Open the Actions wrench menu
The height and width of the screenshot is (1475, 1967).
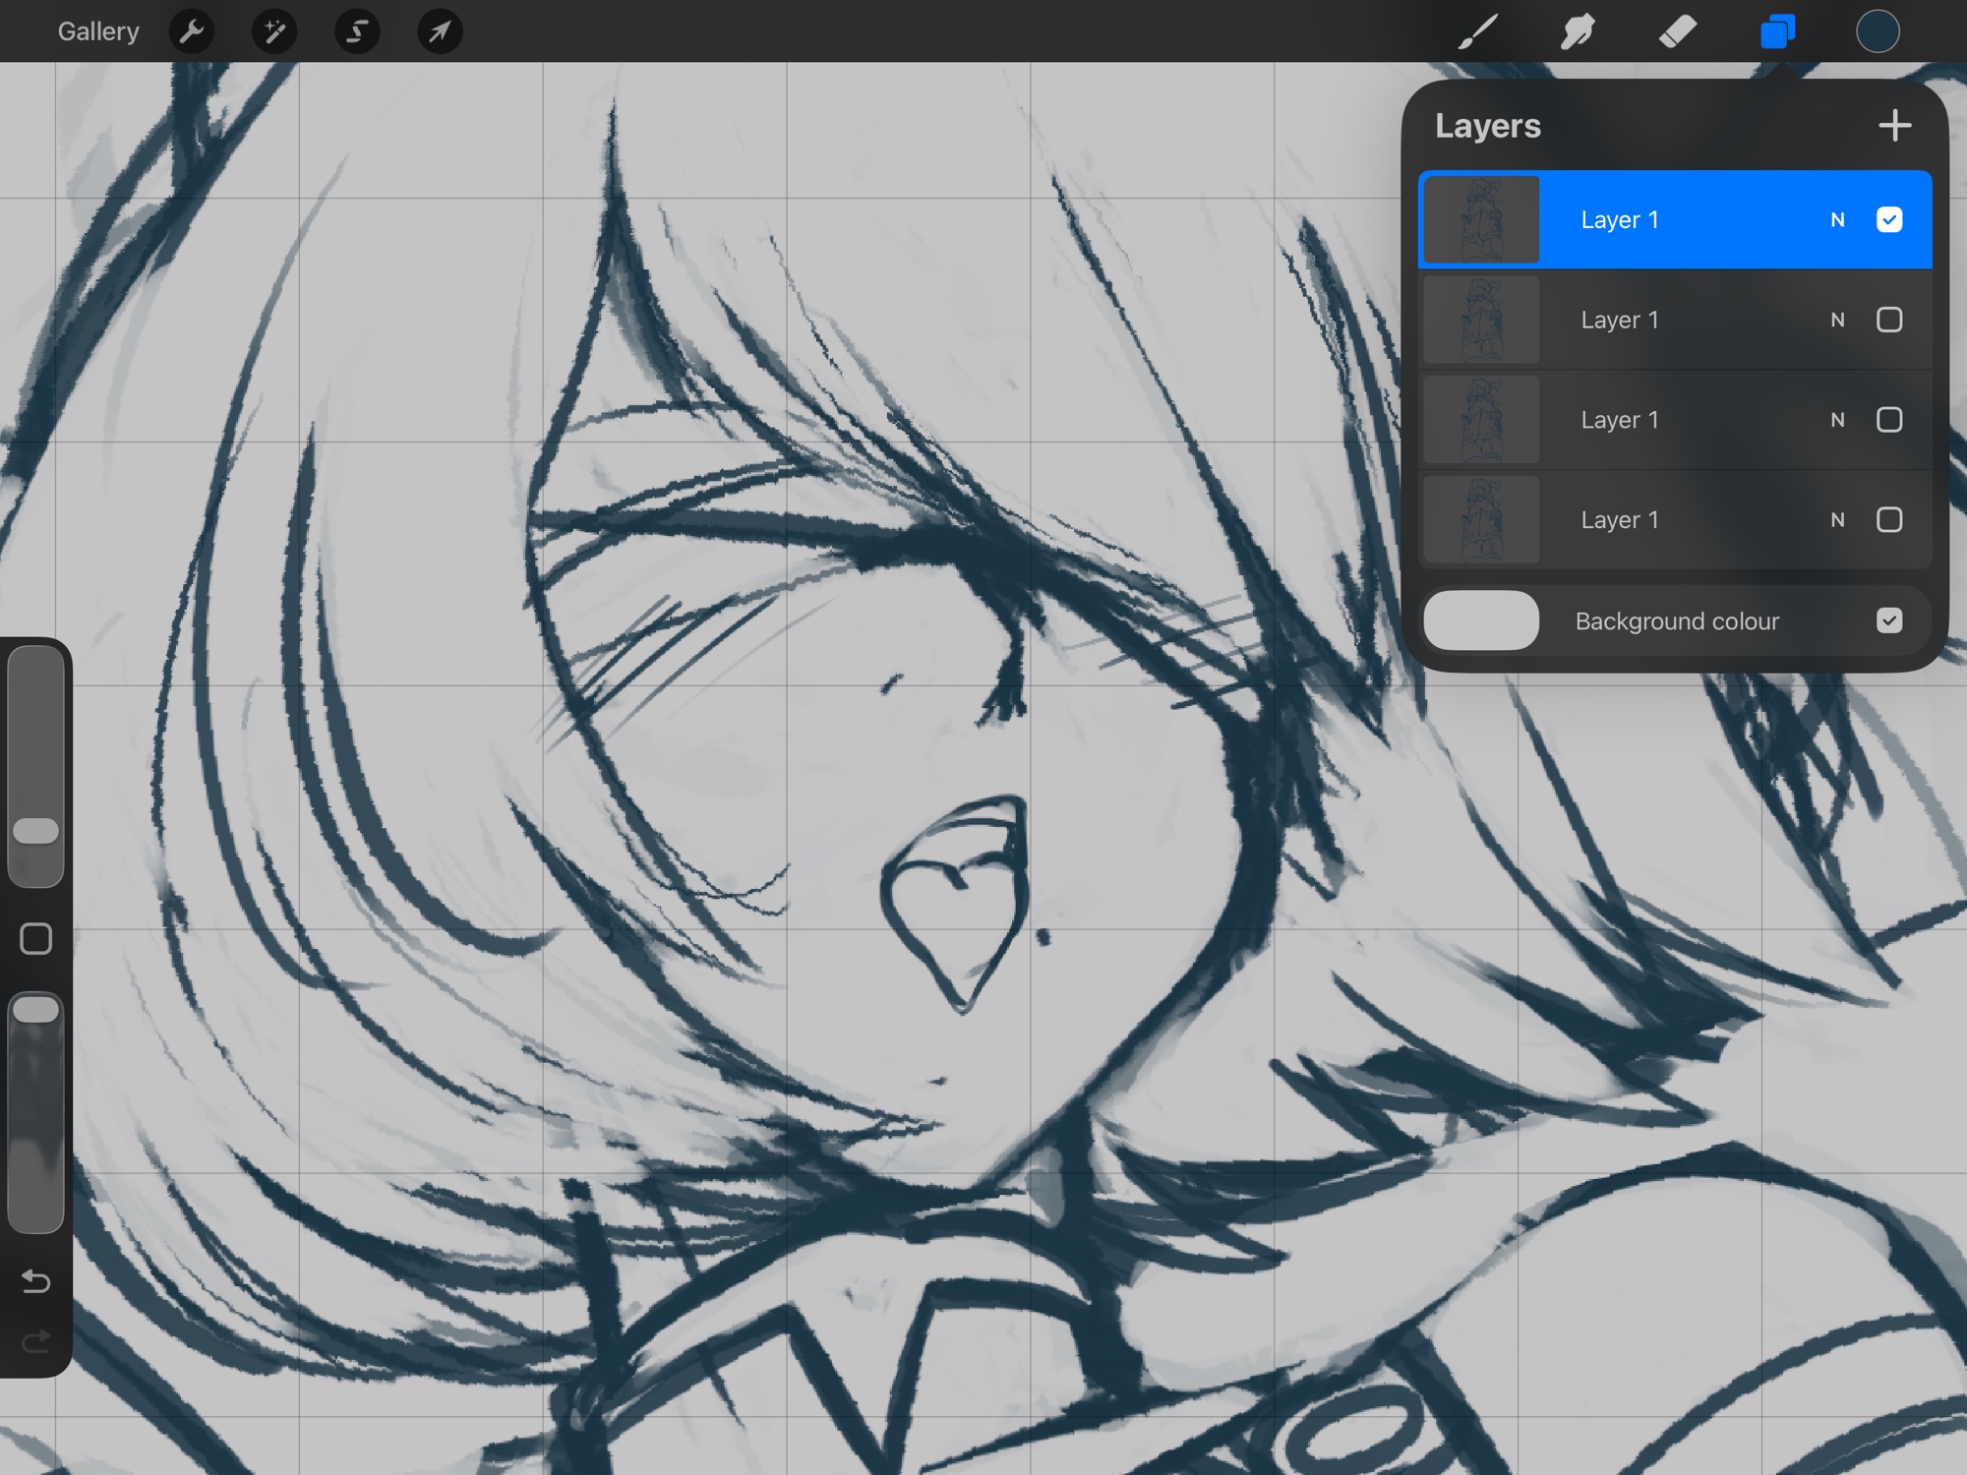192,31
